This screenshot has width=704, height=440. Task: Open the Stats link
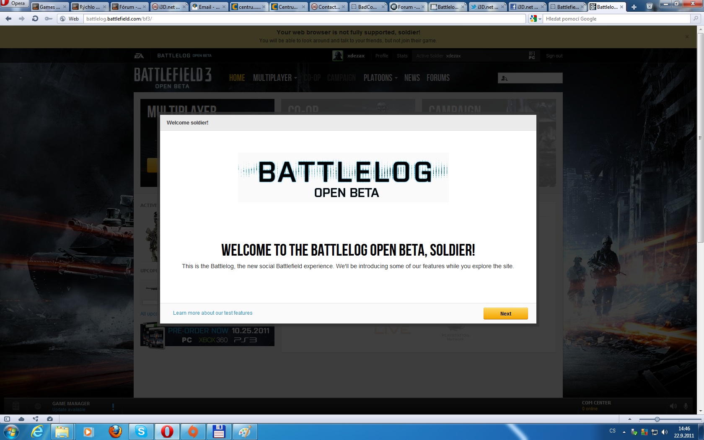[402, 56]
